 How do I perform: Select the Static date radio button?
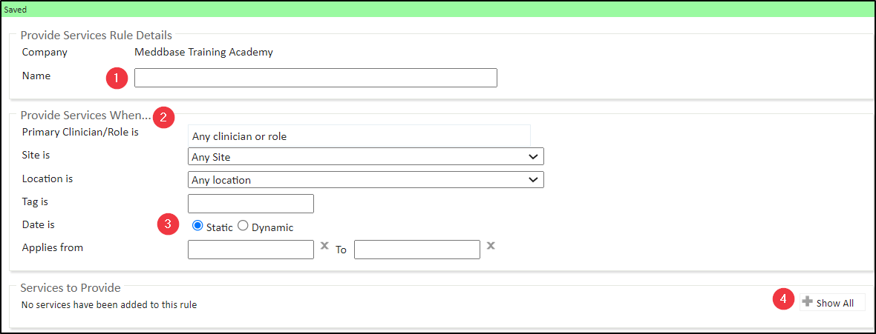click(x=197, y=226)
